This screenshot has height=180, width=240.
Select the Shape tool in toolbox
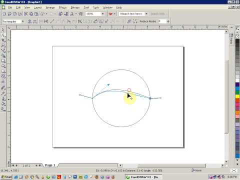[3, 35]
